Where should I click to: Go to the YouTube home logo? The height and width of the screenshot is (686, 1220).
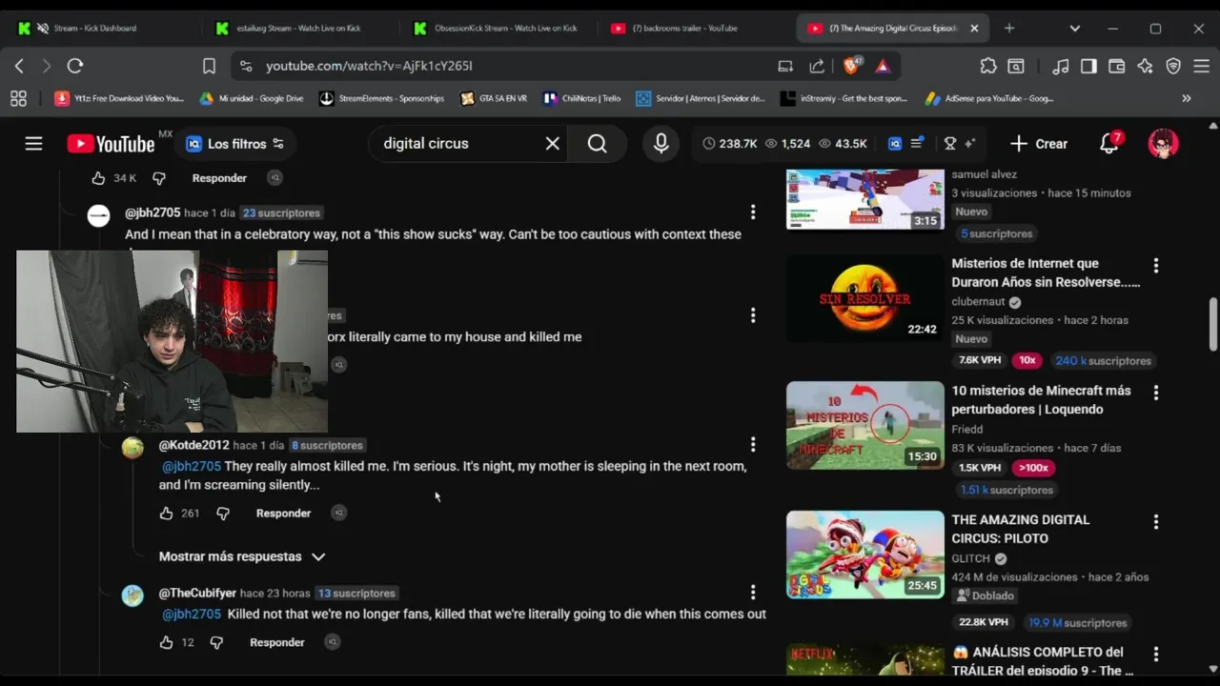click(x=111, y=144)
